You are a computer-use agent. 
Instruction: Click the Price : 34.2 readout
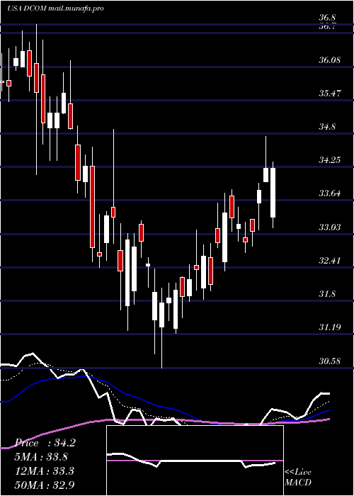pos(46,443)
